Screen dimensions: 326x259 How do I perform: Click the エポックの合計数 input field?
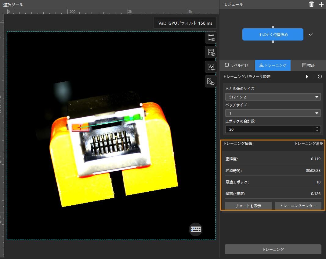point(270,129)
